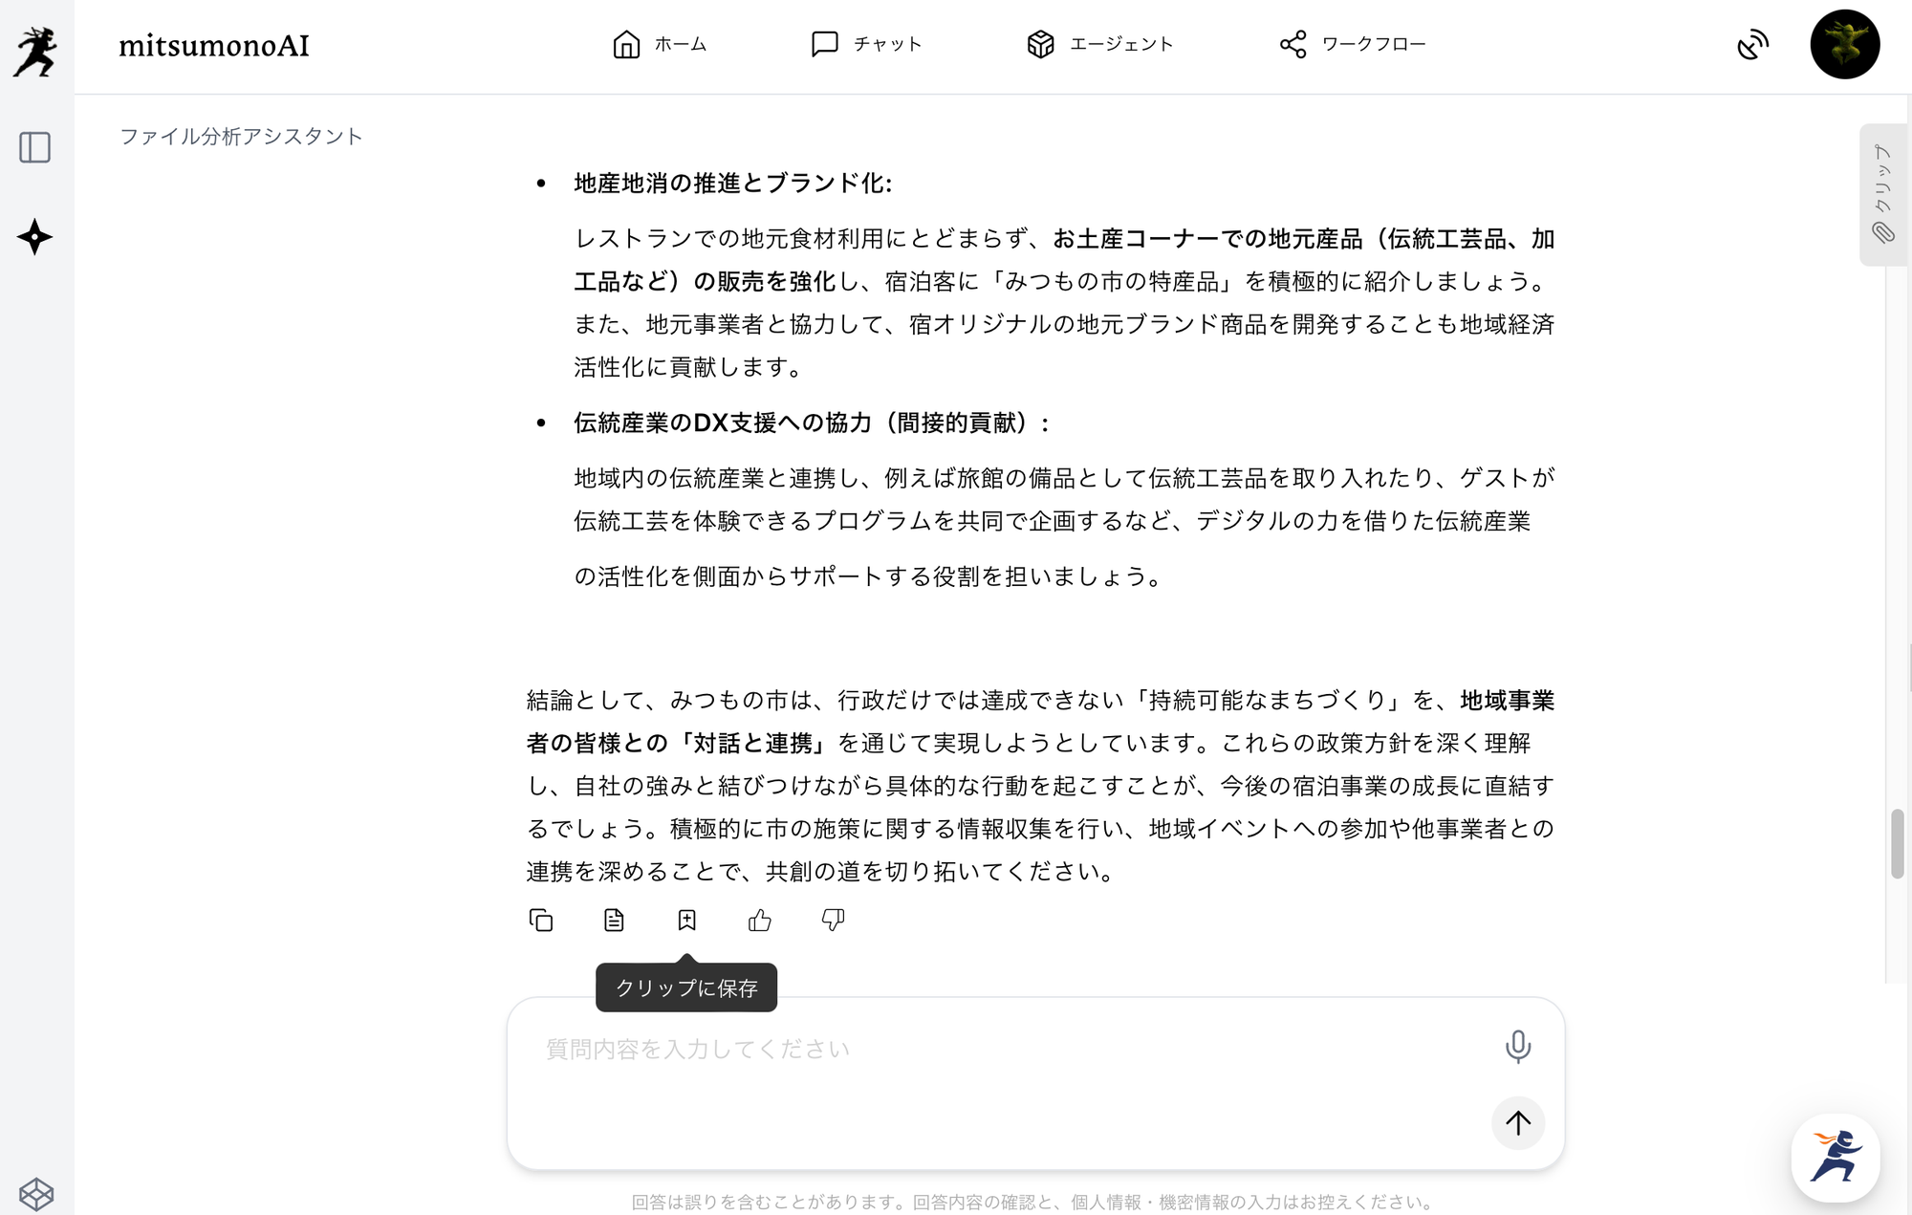Click the floating ninja assistant button
1912x1215 pixels.
tap(1835, 1157)
